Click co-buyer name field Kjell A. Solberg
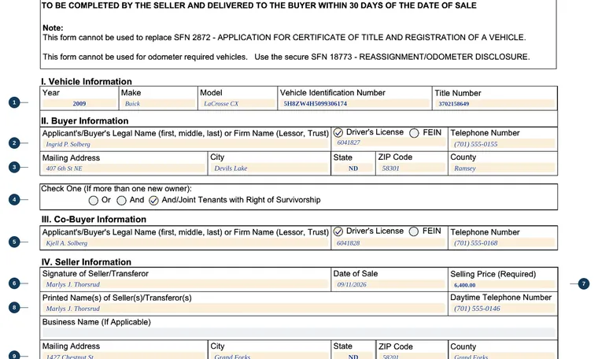This screenshot has height=359, width=598. click(x=185, y=243)
